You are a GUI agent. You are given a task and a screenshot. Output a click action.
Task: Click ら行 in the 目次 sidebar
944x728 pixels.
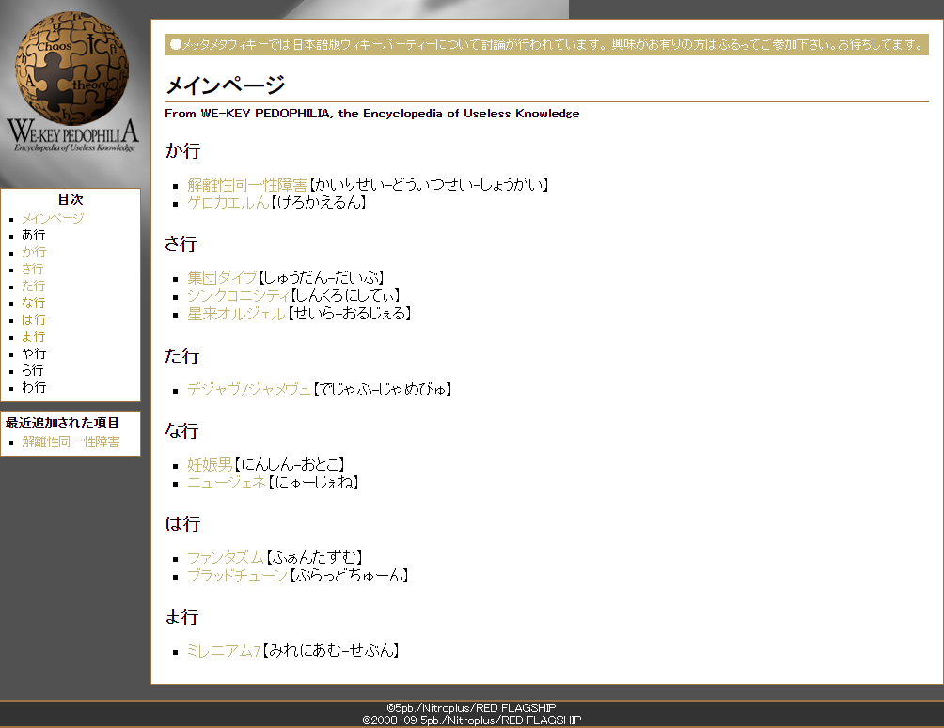[x=33, y=370]
